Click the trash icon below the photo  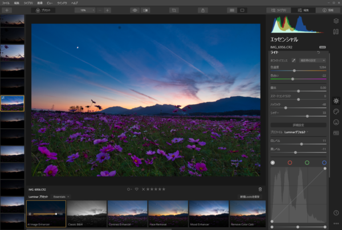[x=260, y=189]
